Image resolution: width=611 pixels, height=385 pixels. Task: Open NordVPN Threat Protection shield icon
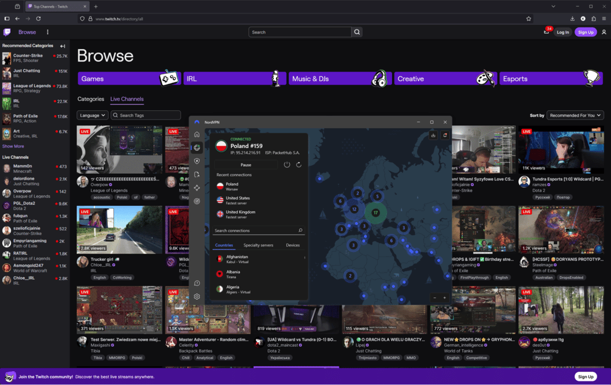click(197, 161)
